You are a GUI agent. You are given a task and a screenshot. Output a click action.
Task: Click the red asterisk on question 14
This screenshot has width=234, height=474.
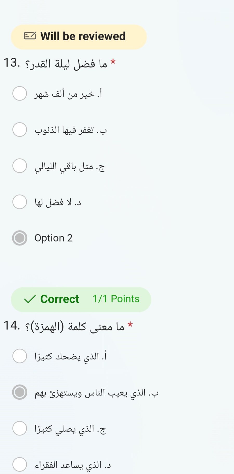pyautogui.click(x=130, y=325)
